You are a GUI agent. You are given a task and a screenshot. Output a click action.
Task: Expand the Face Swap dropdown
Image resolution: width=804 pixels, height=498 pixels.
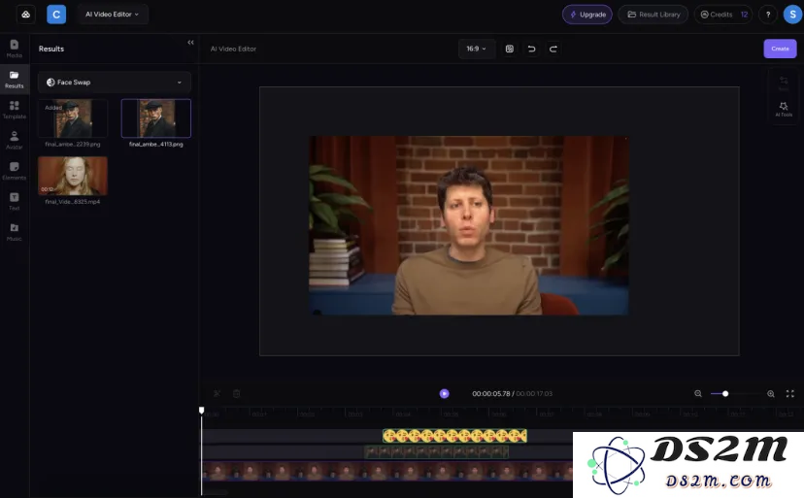(115, 83)
